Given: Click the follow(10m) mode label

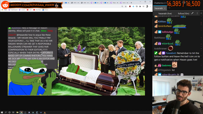Looking at the screenshot, I should point(183,13).
